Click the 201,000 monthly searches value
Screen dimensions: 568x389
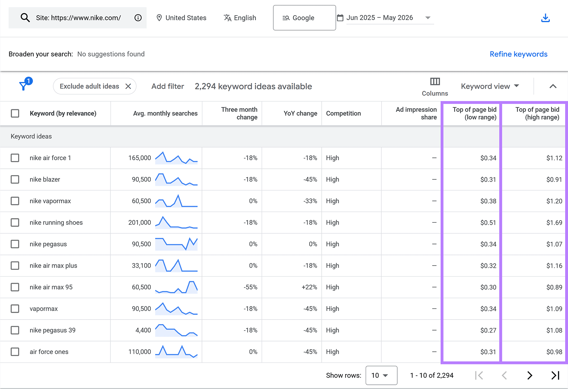coord(140,222)
